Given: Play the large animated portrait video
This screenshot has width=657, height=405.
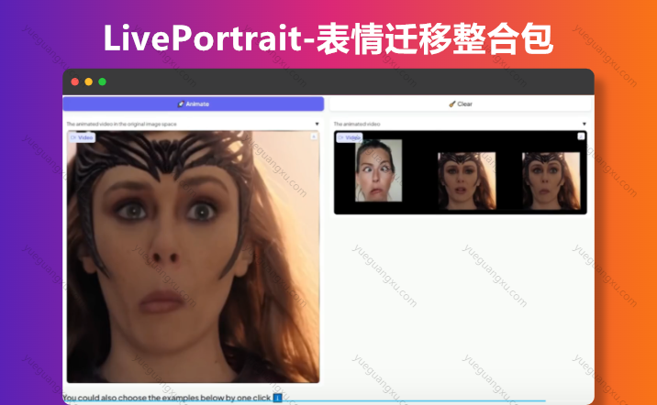Looking at the screenshot, I should click(193, 257).
